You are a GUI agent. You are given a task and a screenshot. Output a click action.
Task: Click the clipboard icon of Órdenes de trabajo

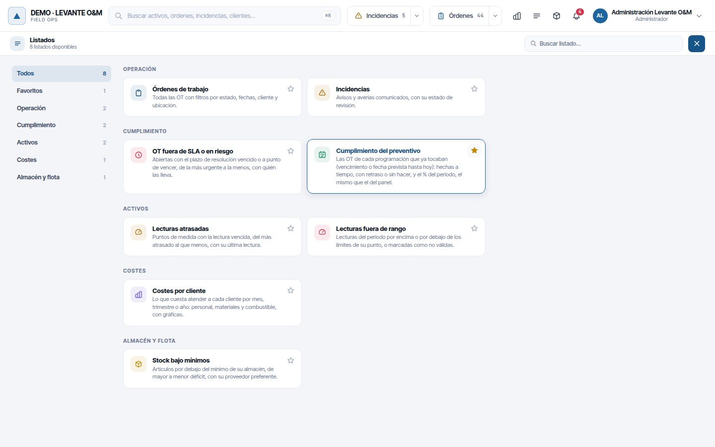coord(139,93)
